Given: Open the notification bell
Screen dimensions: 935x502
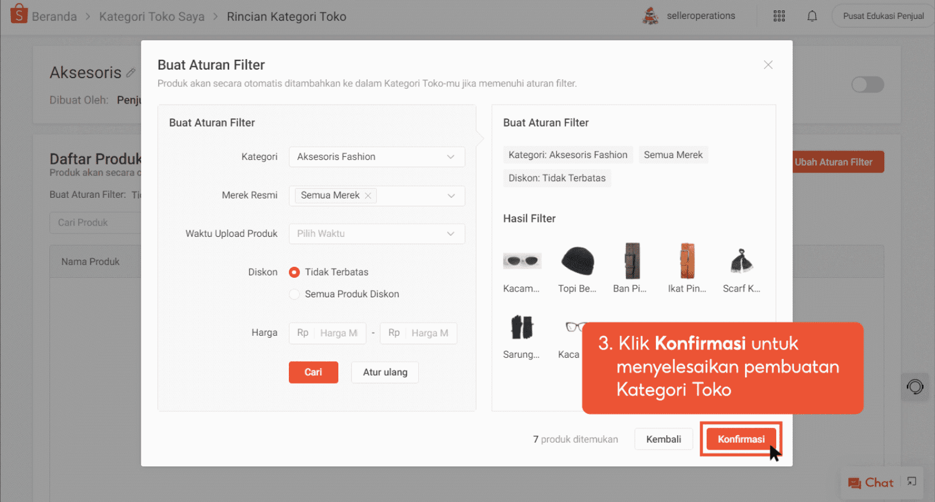Looking at the screenshot, I should point(812,16).
